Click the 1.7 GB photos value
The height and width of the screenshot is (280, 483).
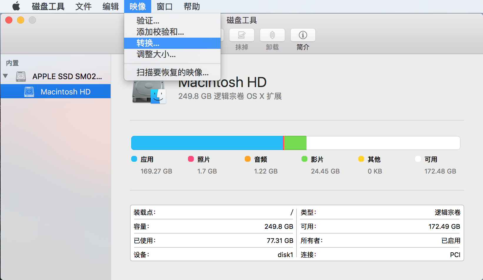207,171
